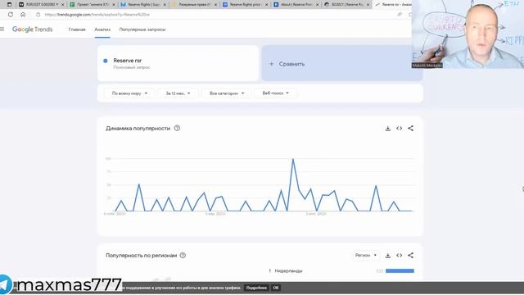Open the Все категории dropdown
Image resolution: width=524 pixels, height=295 pixels.
(227, 93)
